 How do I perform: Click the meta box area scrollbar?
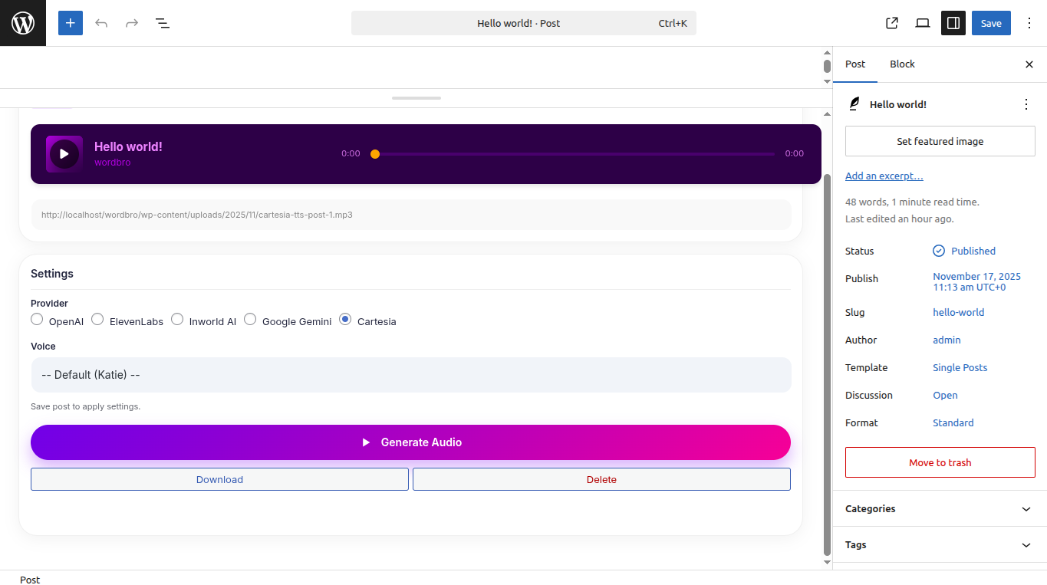827,365
